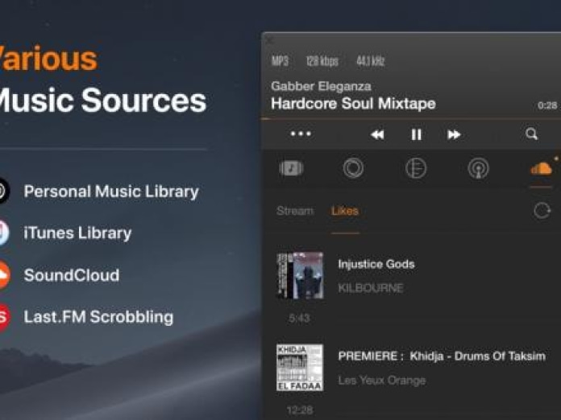Click the Last.FM Scrobbling text

pos(99,317)
